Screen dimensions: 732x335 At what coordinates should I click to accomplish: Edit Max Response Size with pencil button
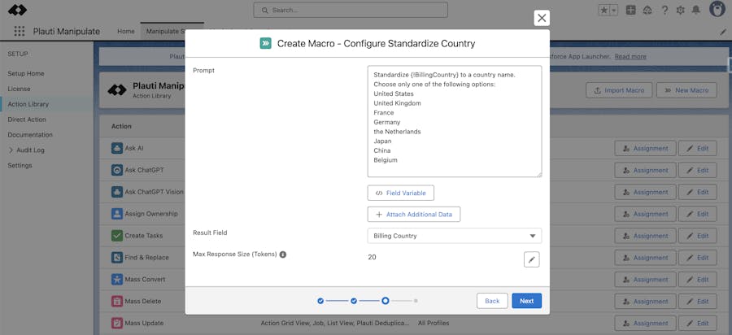click(531, 259)
